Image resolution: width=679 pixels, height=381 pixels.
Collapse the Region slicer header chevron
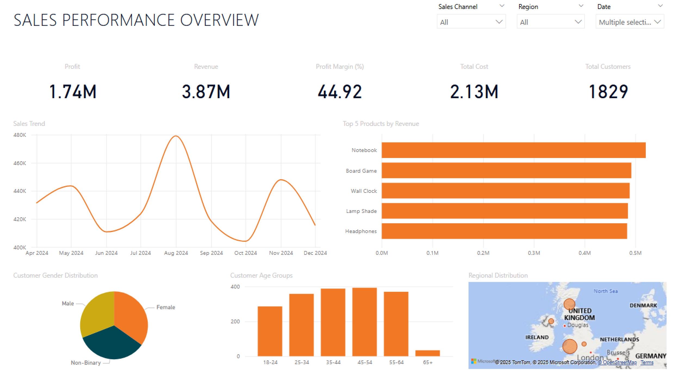pos(581,6)
